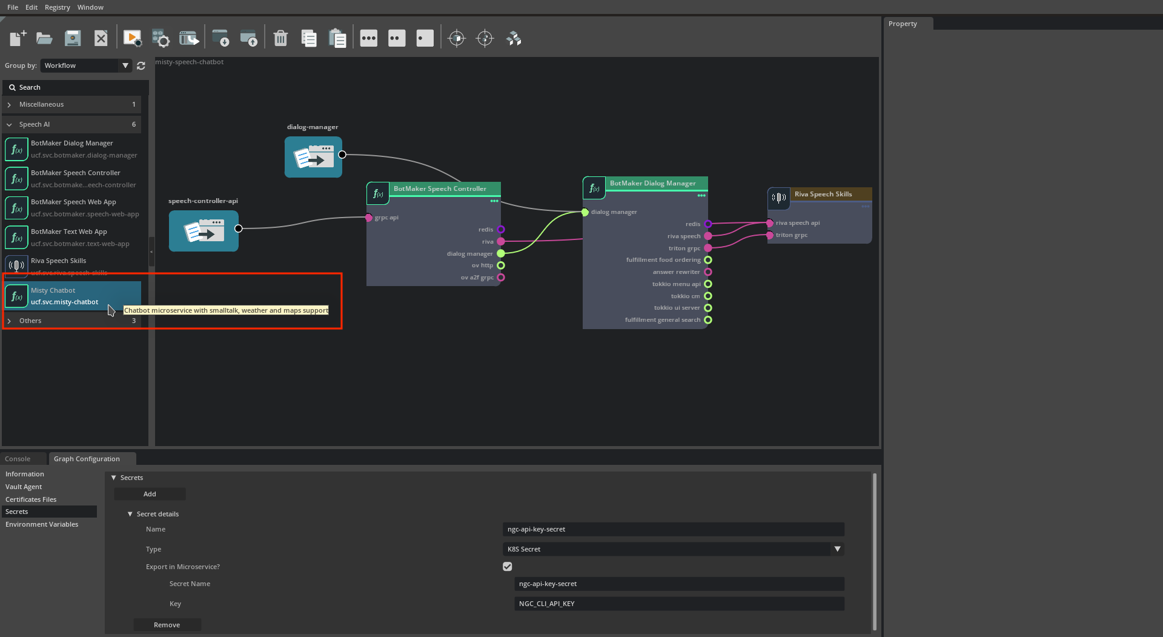Click the Name field ngc-api-key-secret

[x=673, y=529]
